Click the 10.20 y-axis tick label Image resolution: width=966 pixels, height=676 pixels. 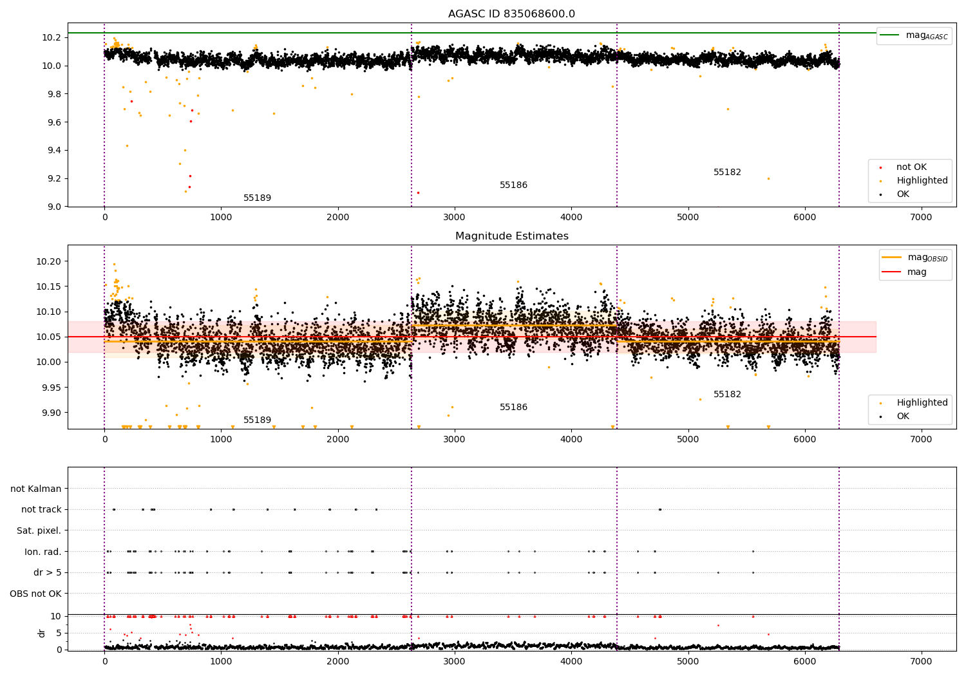49,261
